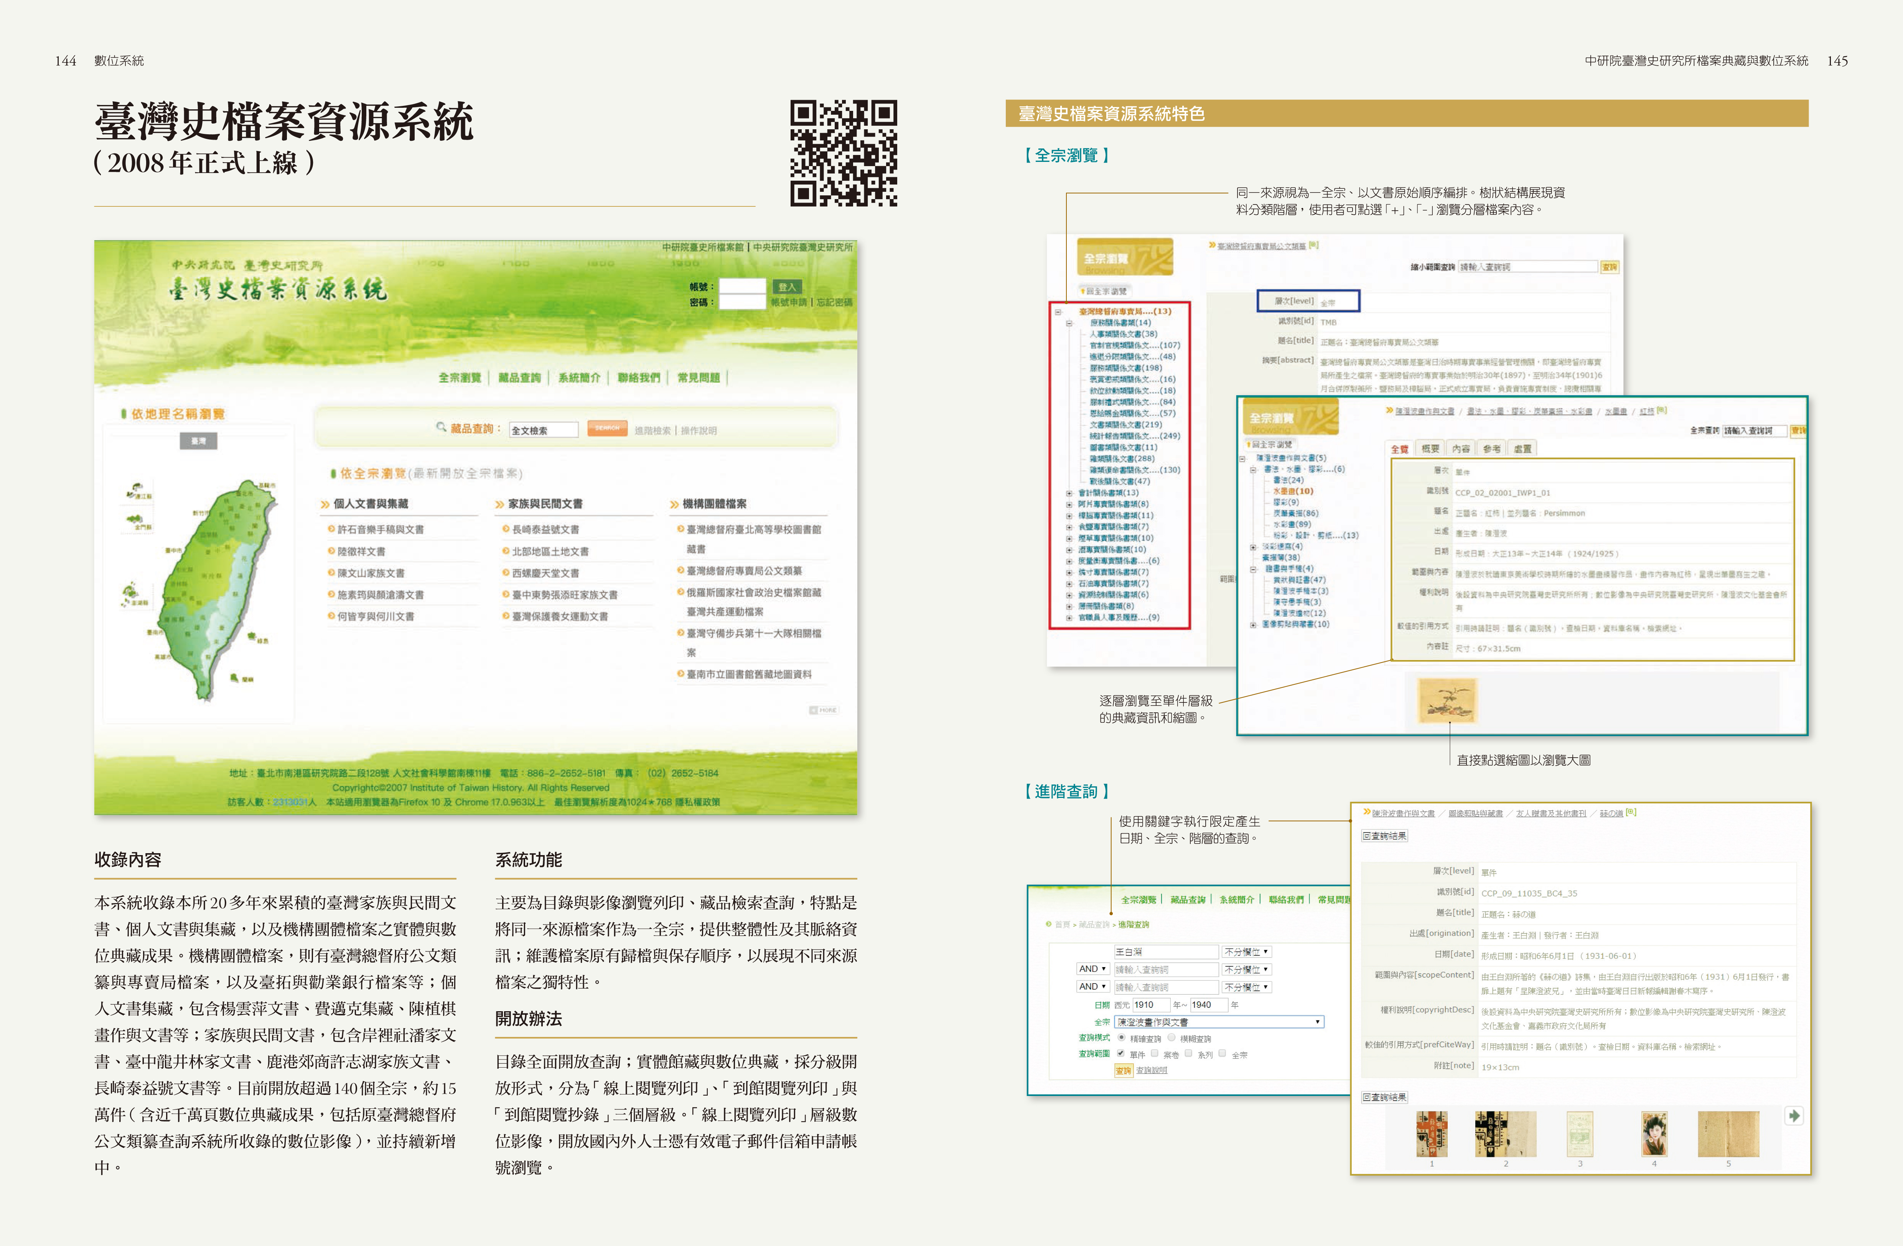Click the gray 臺灣 button above the map
The width and height of the screenshot is (1903, 1246).
pyautogui.click(x=198, y=441)
